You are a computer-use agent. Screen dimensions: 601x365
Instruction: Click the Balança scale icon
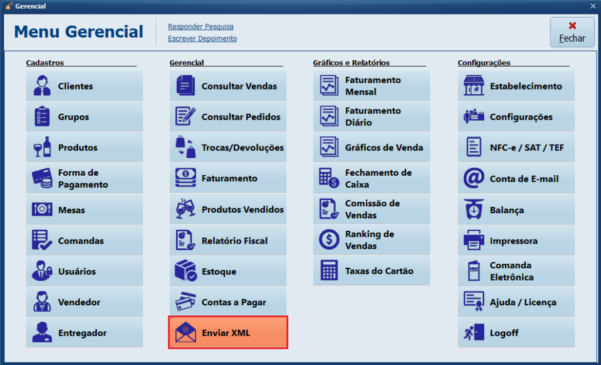coord(473,210)
